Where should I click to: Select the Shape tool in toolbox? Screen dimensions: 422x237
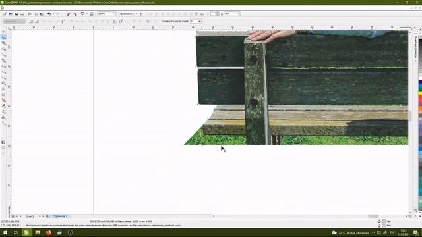pyautogui.click(x=3, y=38)
